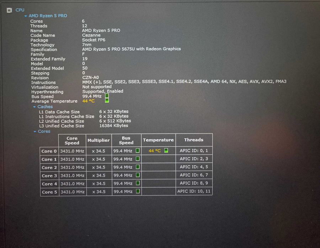Select the Core 0 row label
This screenshot has height=248, width=320.
49,151
